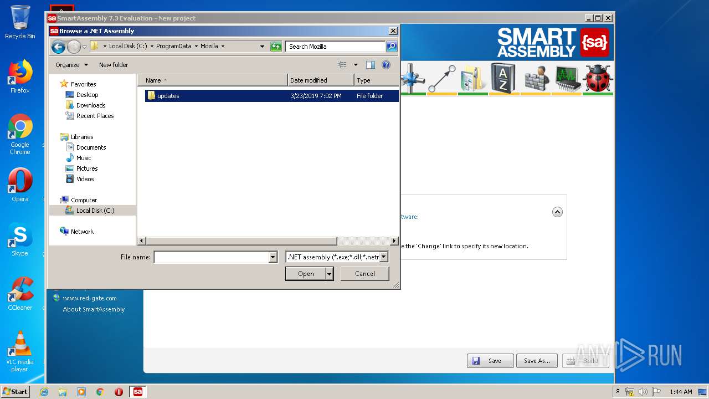Click SmartAssembly taskbar button
709x399 pixels.
click(x=137, y=392)
